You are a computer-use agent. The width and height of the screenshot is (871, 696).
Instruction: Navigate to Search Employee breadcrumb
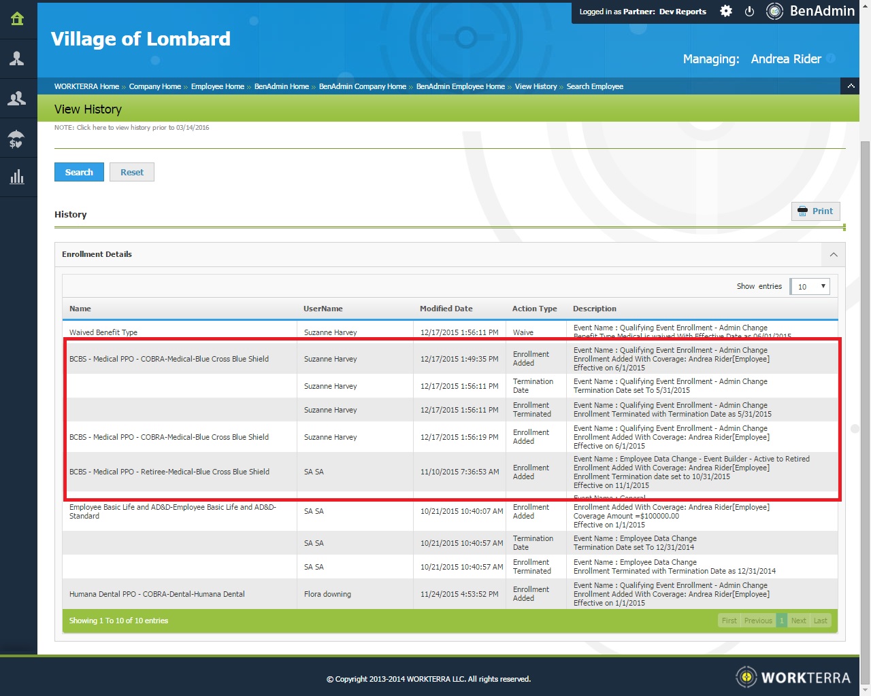(595, 86)
